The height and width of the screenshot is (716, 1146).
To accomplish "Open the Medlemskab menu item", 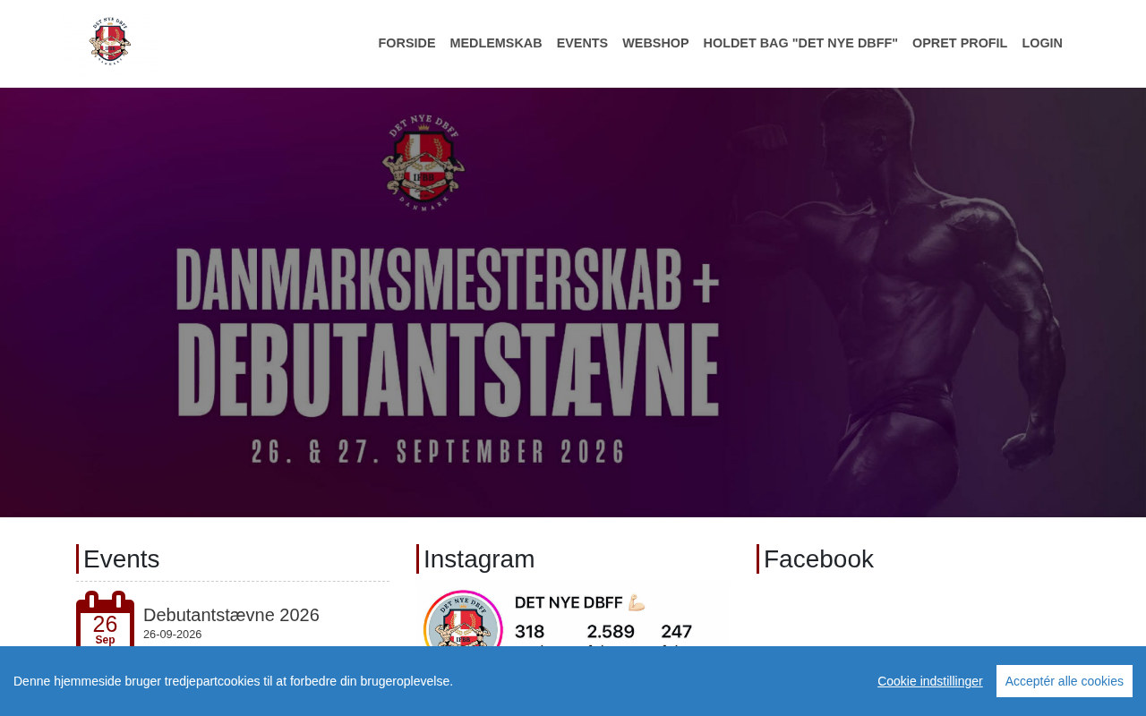I will [496, 43].
